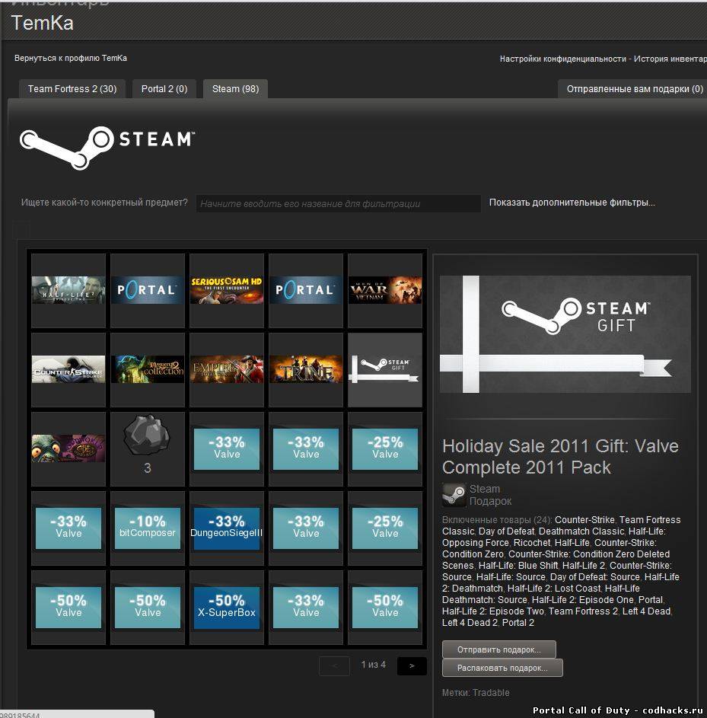Switch to the Steam (98) tab

click(x=235, y=89)
